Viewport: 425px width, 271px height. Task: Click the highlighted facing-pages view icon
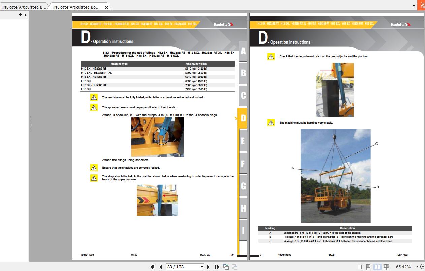377,266
